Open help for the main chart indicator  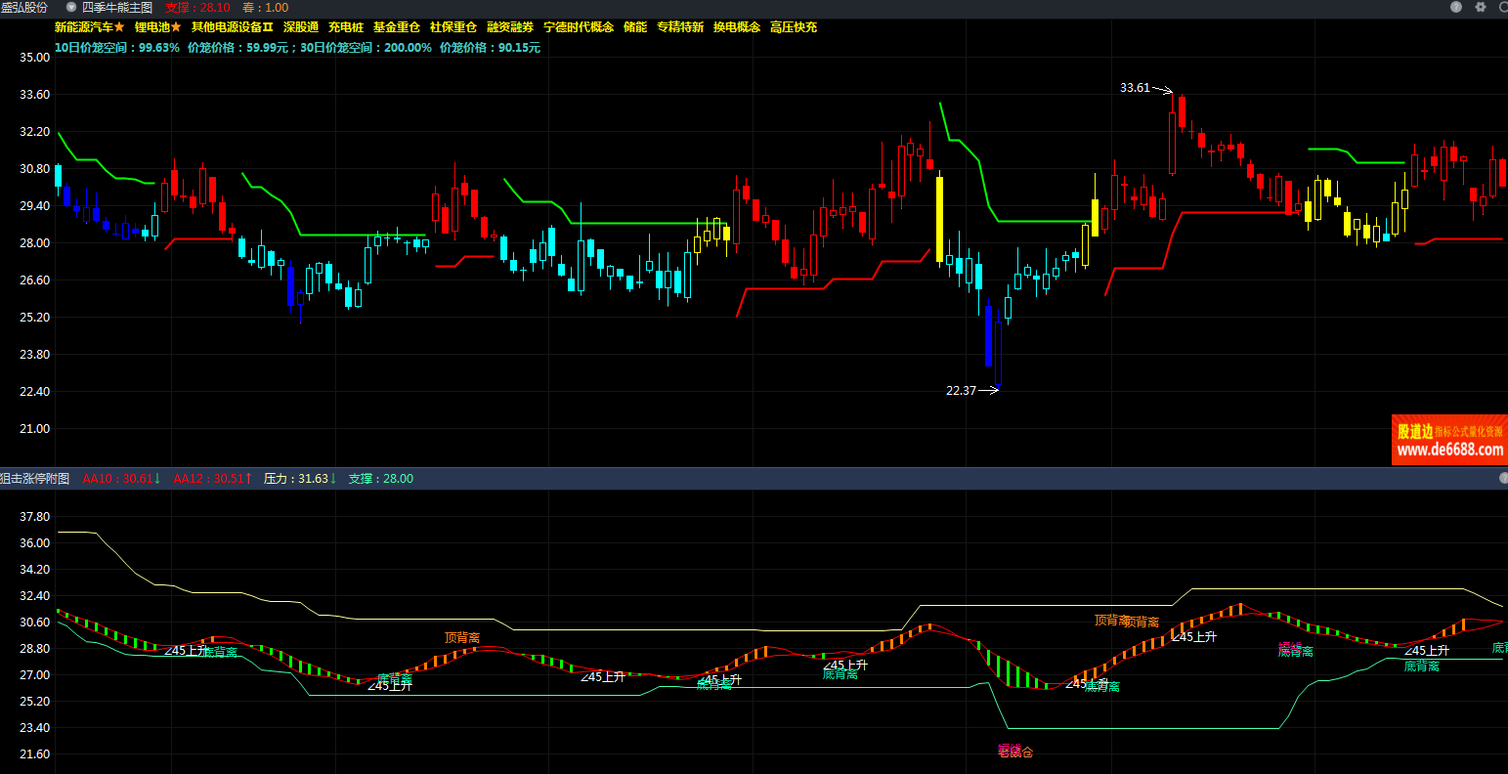point(1456,7)
